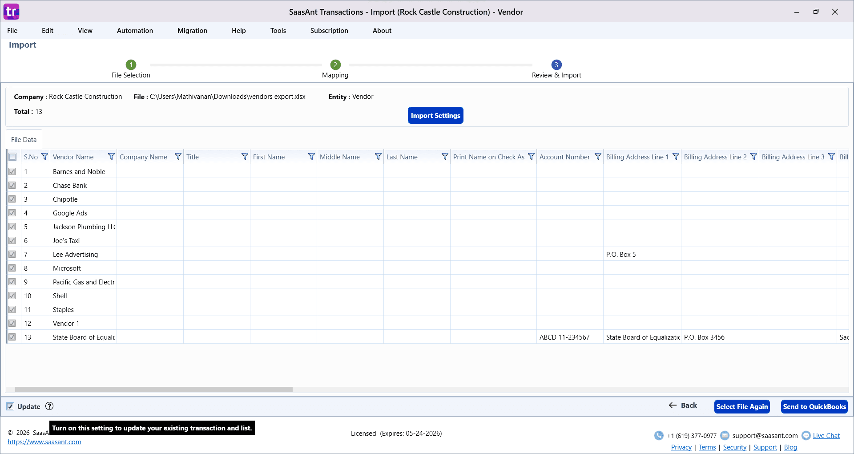Open the Security link
Screen dimensions: 854x454
click(x=735, y=447)
